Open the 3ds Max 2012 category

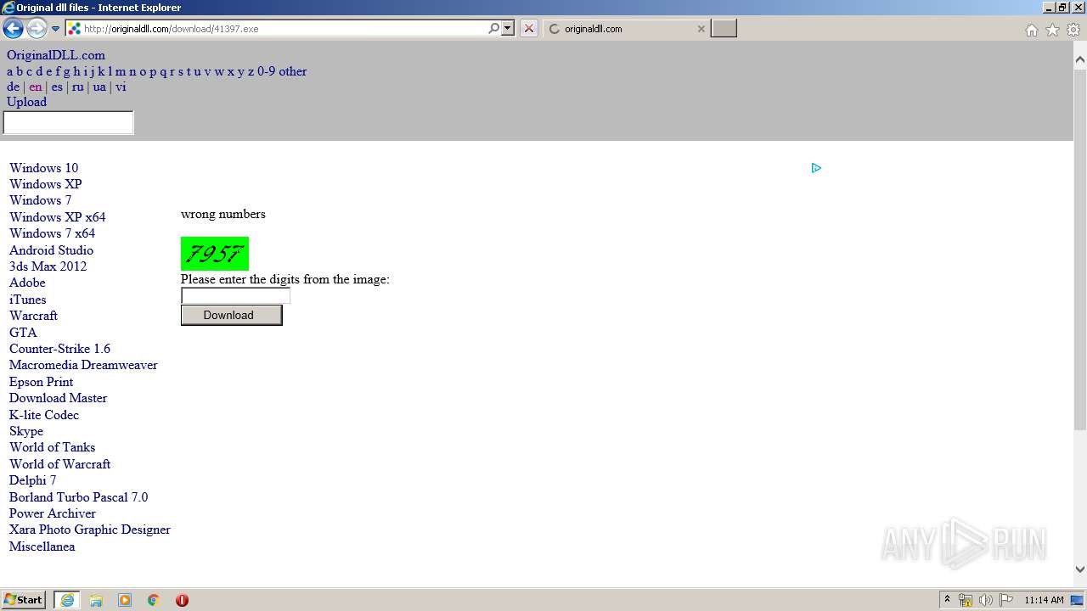[48, 266]
